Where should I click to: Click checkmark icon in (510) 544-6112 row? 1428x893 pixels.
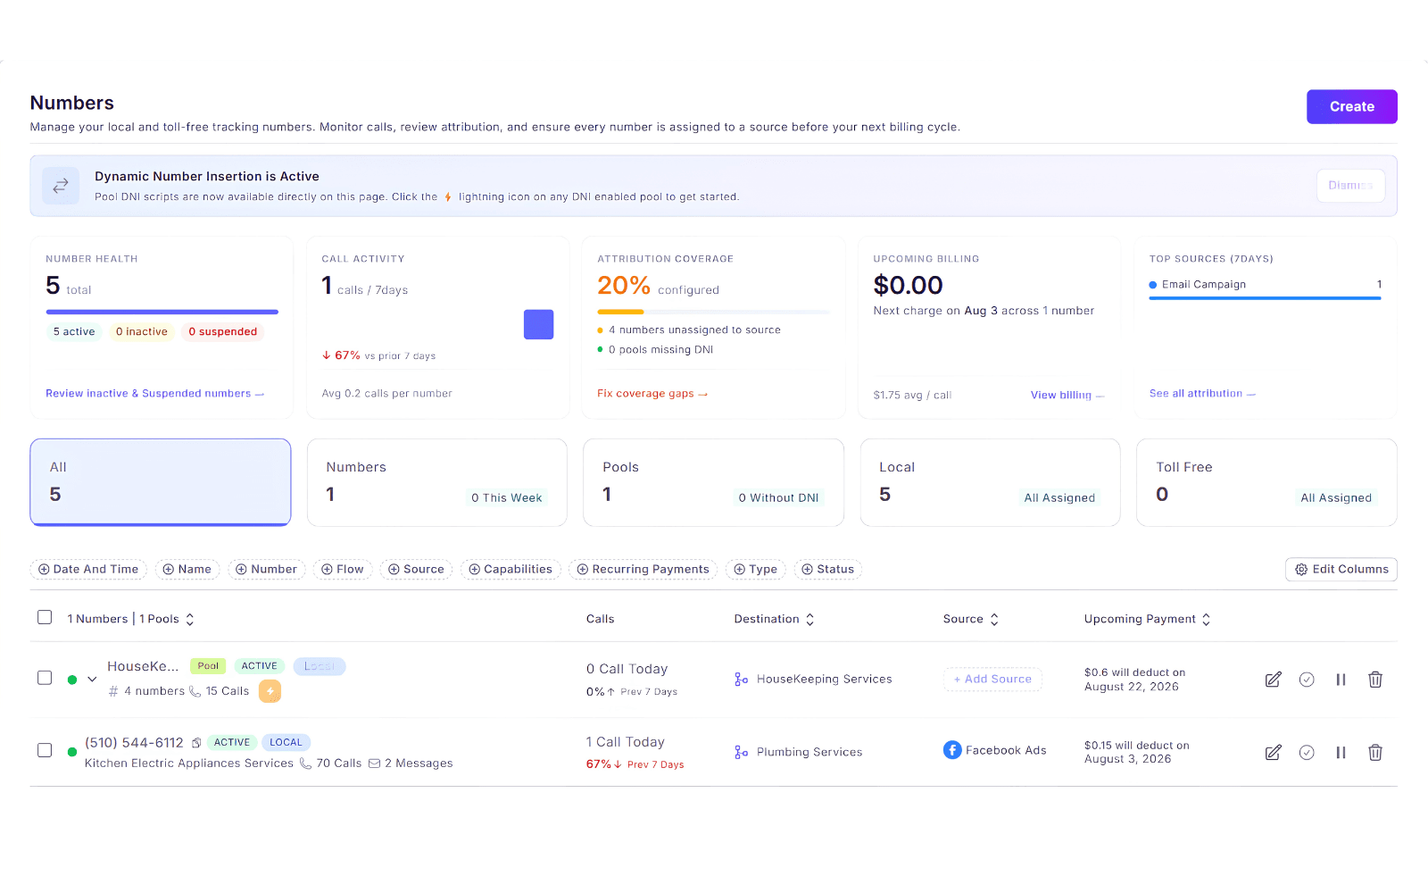1307,753
